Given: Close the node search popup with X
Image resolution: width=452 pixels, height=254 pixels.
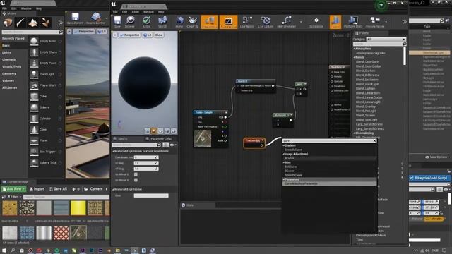Looking at the screenshot, I should (374, 141).
